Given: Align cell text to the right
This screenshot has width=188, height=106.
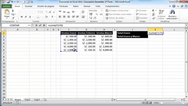Looking at the screenshot, I should click(68, 17).
